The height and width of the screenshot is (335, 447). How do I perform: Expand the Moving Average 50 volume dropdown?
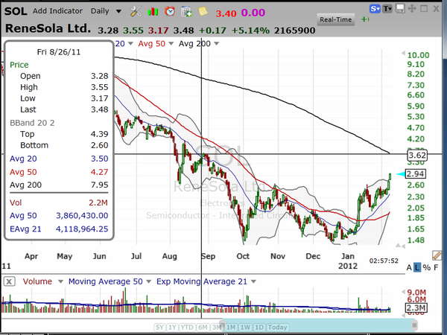tap(148, 281)
